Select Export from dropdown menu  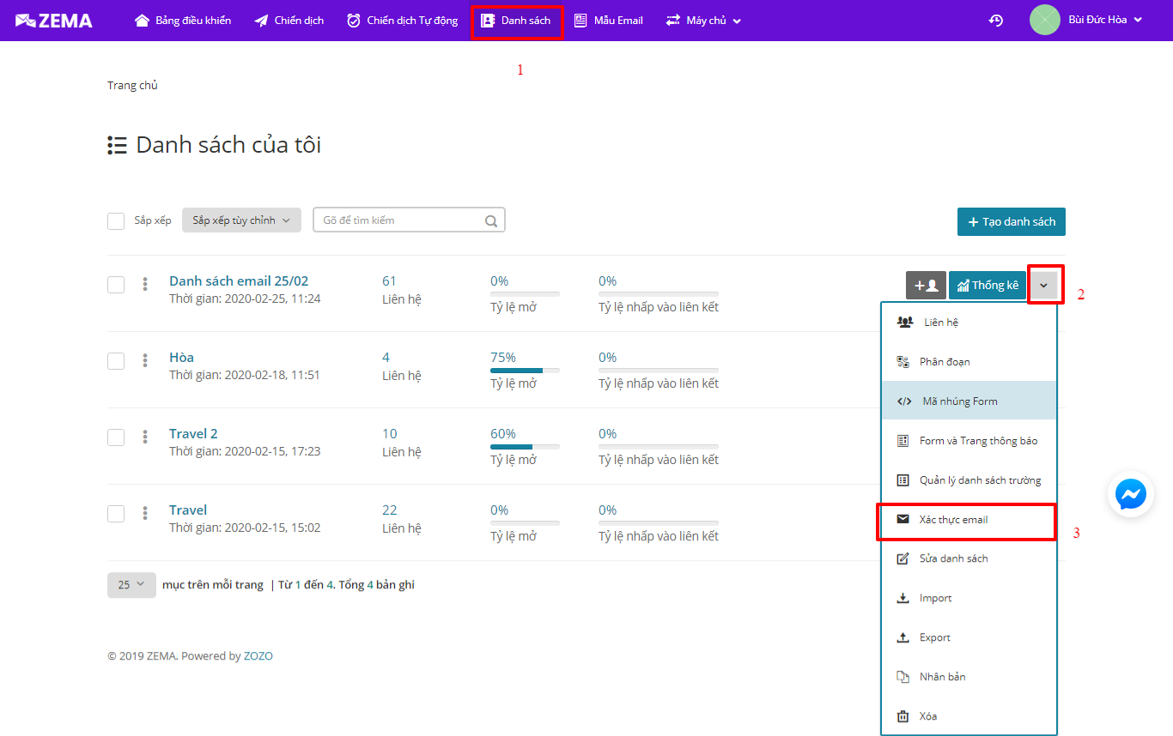click(x=969, y=637)
